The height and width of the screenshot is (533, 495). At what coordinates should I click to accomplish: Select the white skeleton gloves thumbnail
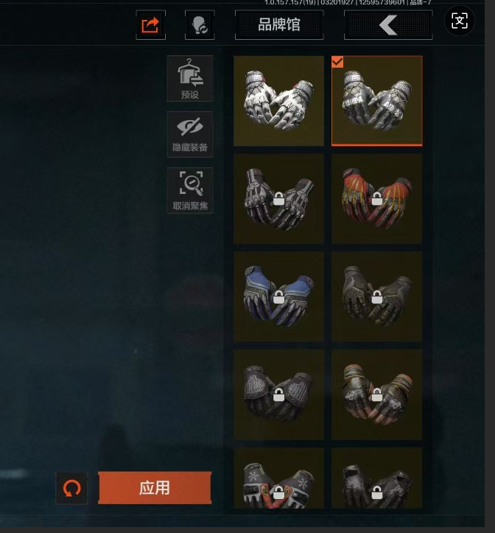tap(278, 101)
